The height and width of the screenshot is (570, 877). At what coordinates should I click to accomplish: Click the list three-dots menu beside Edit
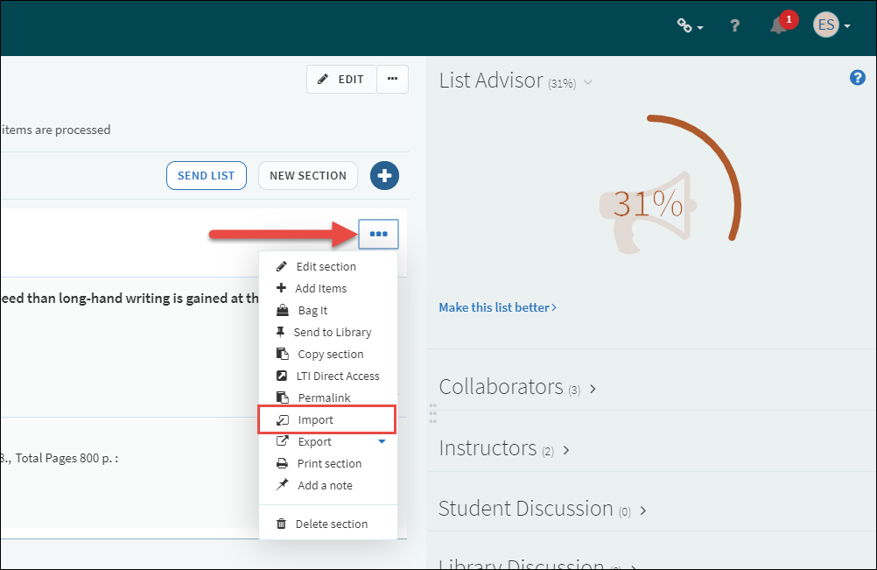392,79
